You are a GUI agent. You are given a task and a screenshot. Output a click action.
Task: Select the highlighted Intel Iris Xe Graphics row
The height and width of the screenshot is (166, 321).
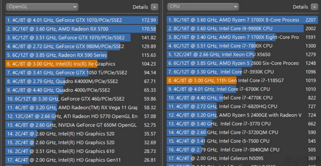[82, 64]
